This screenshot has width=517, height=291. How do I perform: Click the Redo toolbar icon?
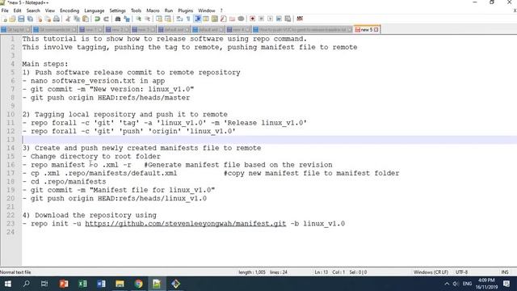point(106,19)
